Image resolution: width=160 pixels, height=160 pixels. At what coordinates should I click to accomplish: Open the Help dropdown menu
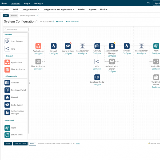[27, 3]
